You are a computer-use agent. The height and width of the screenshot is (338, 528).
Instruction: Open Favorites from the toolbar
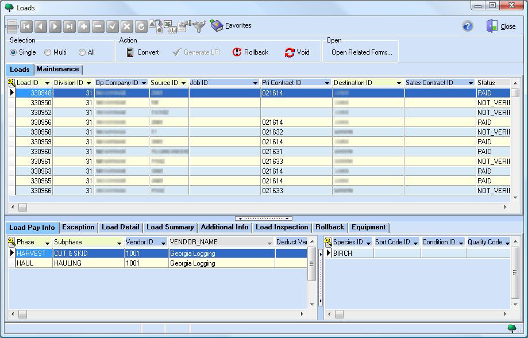coord(231,26)
